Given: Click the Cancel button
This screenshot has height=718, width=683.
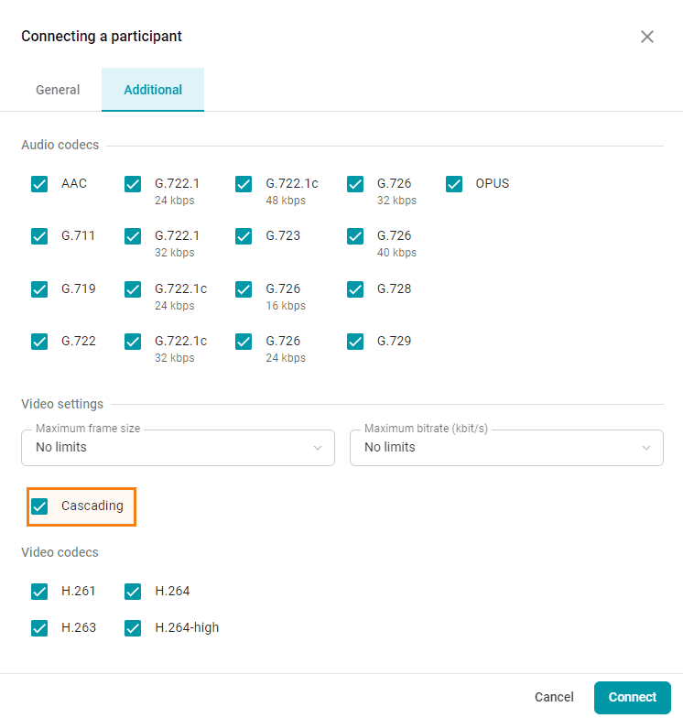Looking at the screenshot, I should pyautogui.click(x=554, y=697).
